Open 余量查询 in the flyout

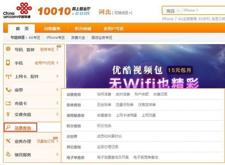104,115
